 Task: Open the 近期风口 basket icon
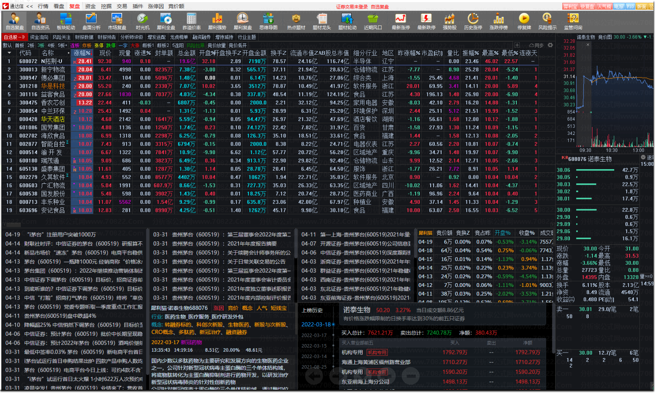(373, 21)
